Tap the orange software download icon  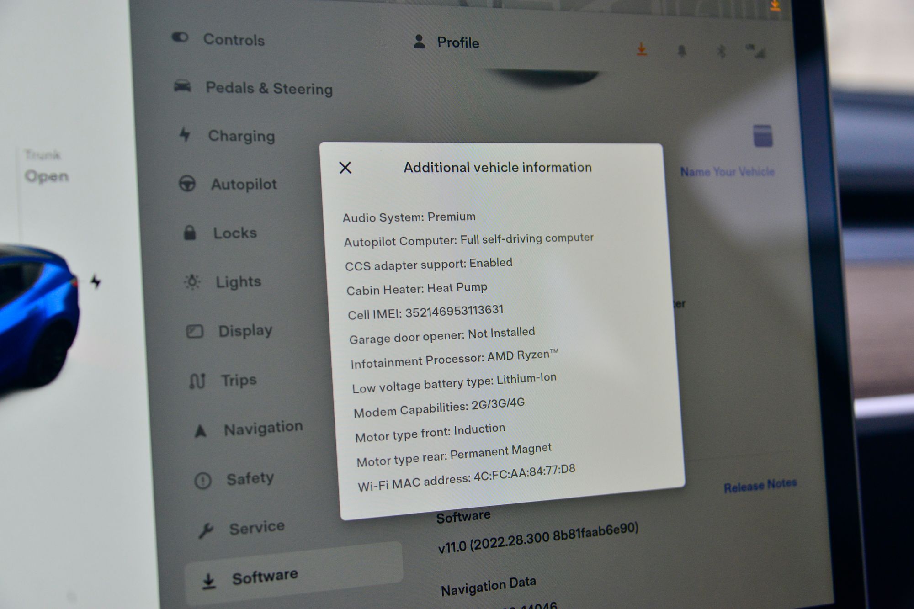pos(642,49)
